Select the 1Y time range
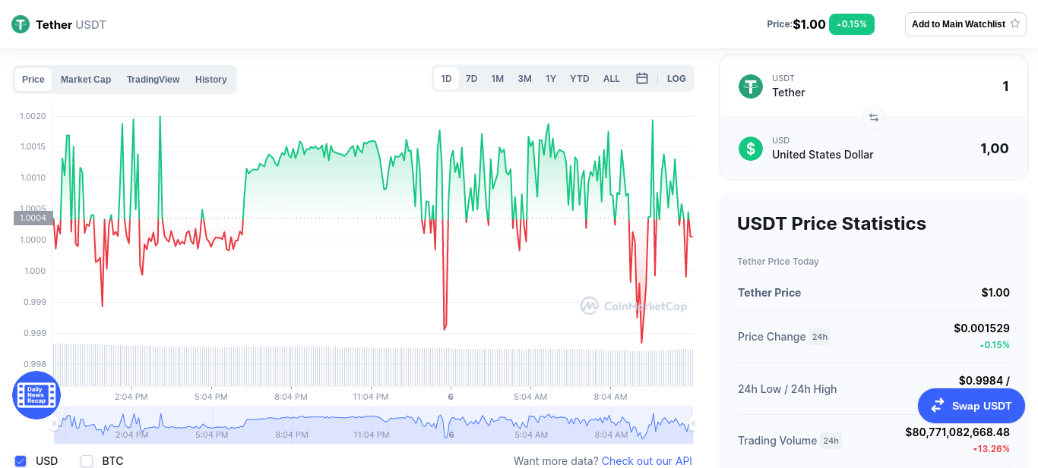Viewport: 1038px width, 468px height. 551,79
